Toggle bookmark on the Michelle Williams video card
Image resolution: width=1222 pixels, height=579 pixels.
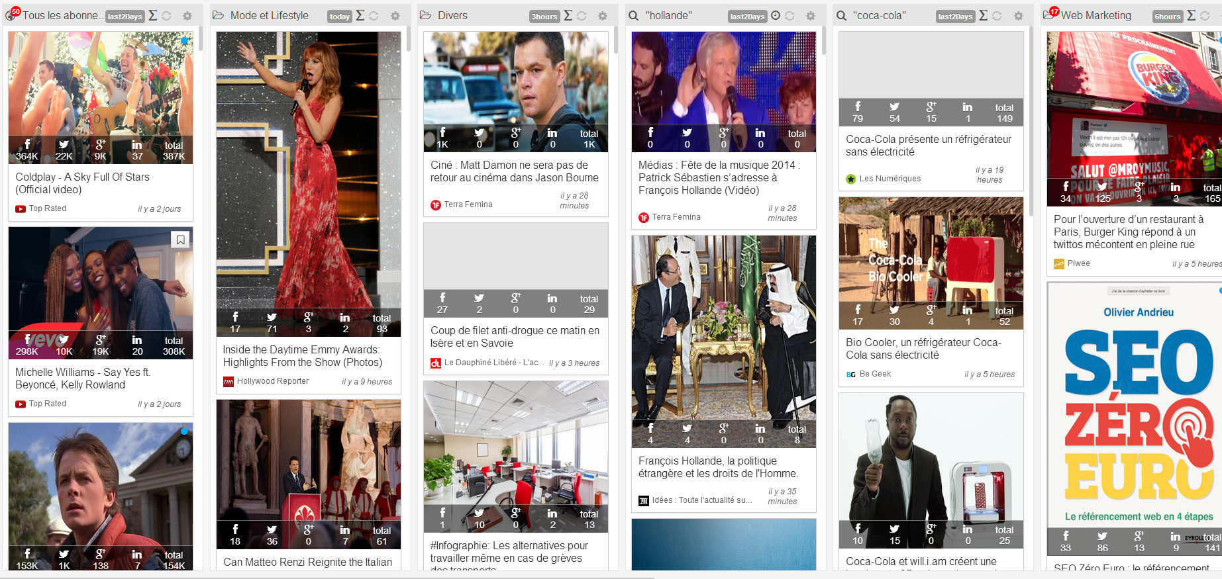point(180,240)
